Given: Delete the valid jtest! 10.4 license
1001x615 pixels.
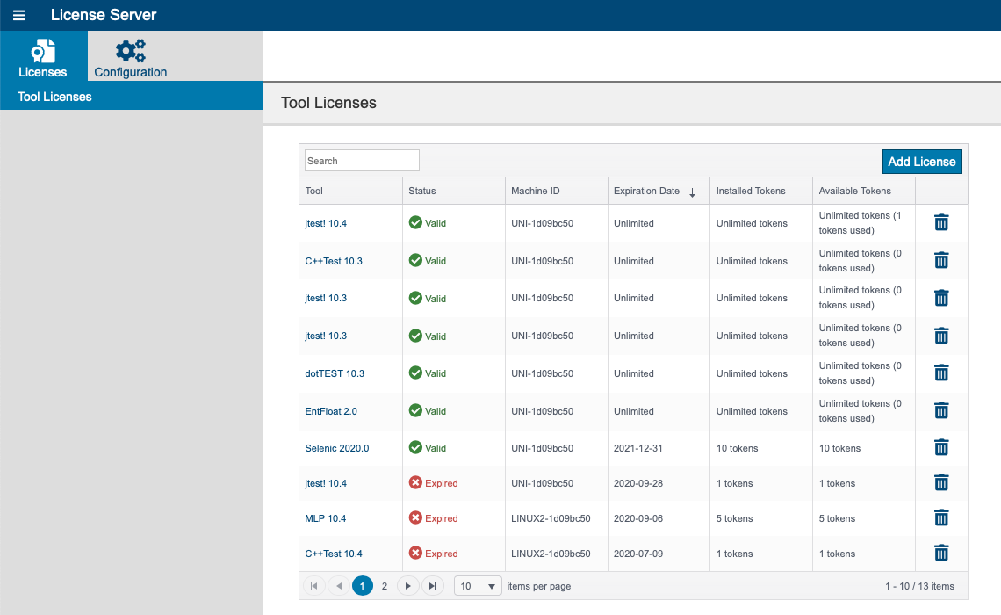Looking at the screenshot, I should (x=941, y=223).
